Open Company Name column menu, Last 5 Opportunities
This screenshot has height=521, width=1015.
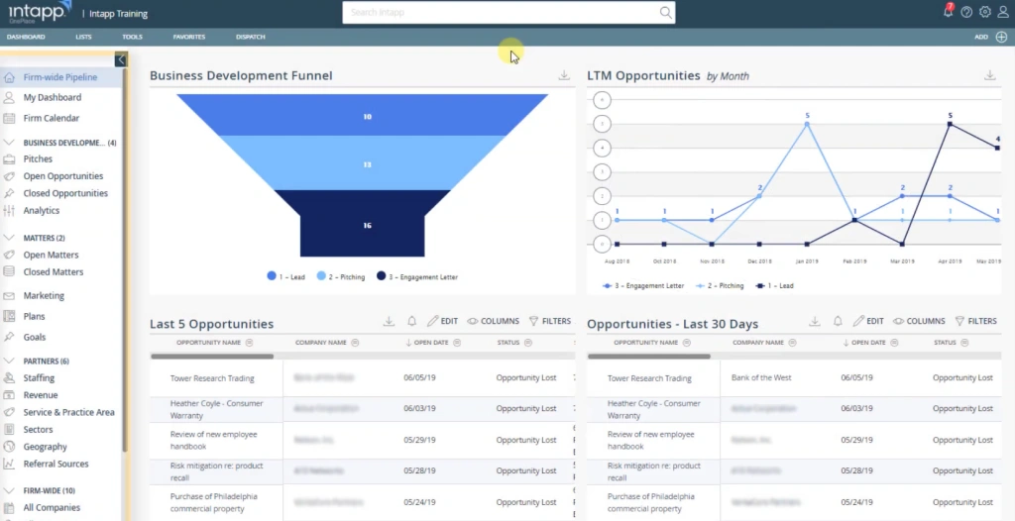[x=356, y=343]
